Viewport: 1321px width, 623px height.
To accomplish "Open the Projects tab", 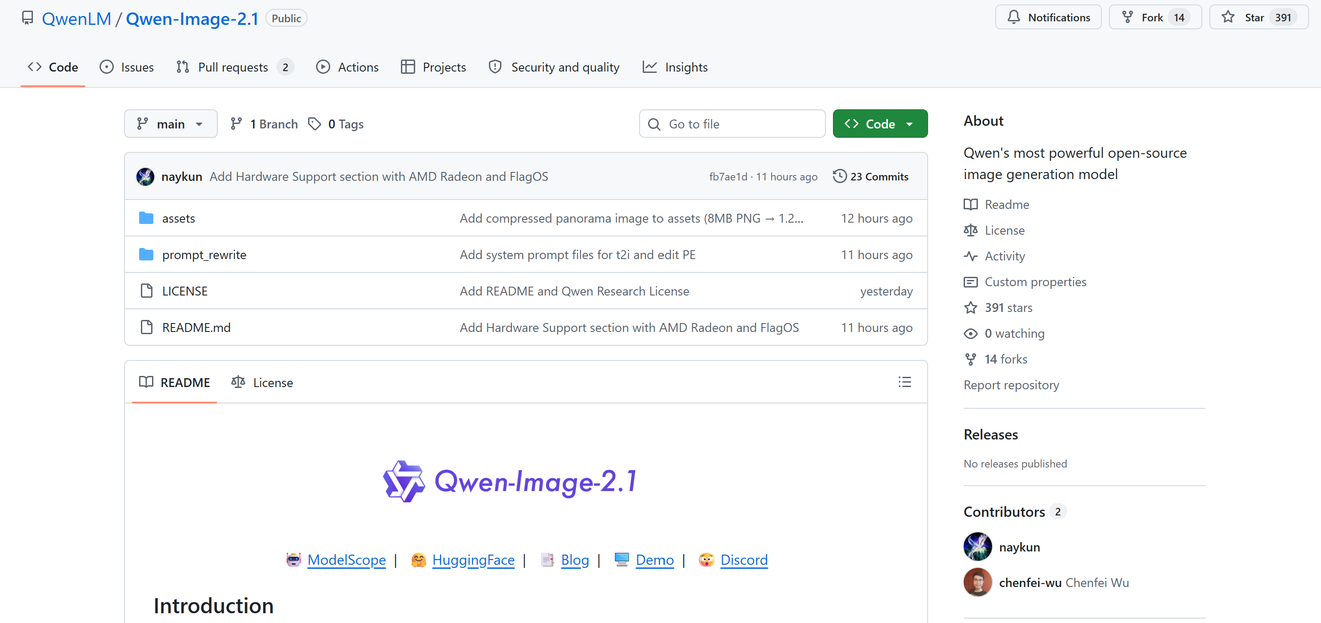I will (x=433, y=67).
